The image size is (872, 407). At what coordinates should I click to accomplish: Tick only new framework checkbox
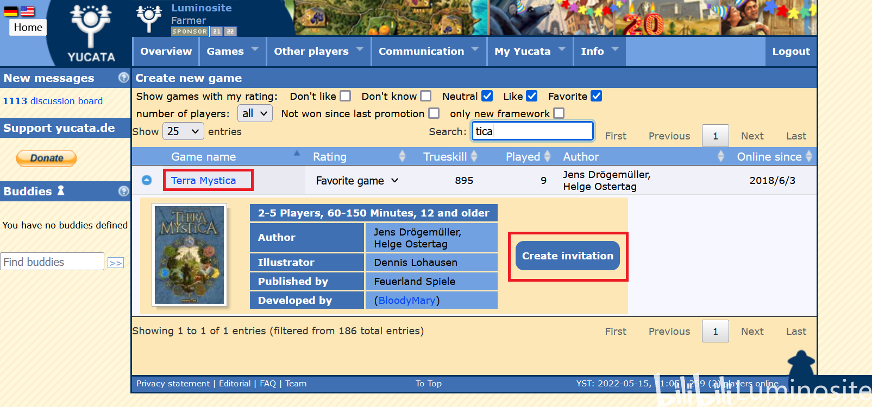click(x=559, y=113)
